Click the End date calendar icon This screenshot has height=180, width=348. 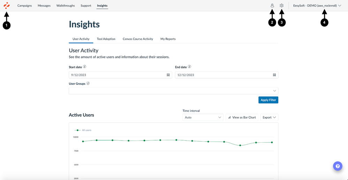(x=274, y=75)
